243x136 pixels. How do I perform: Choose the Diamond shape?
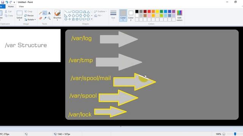pos(69,15)
